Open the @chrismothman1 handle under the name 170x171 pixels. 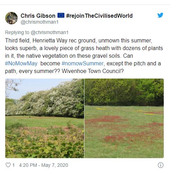[39, 22]
